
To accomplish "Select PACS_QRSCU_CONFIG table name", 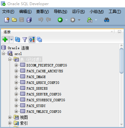I will (43, 83).
